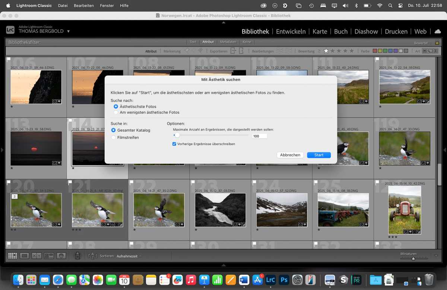The image size is (447, 290).
Task: Click the Wi-Fi status icon
Action: [380, 6]
